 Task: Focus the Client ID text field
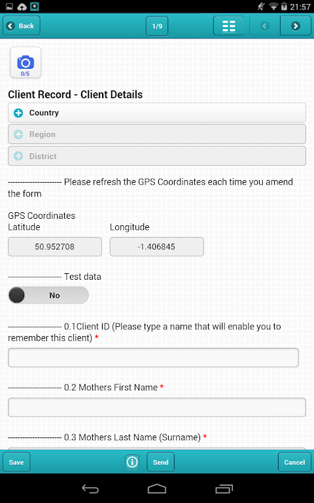click(x=153, y=358)
